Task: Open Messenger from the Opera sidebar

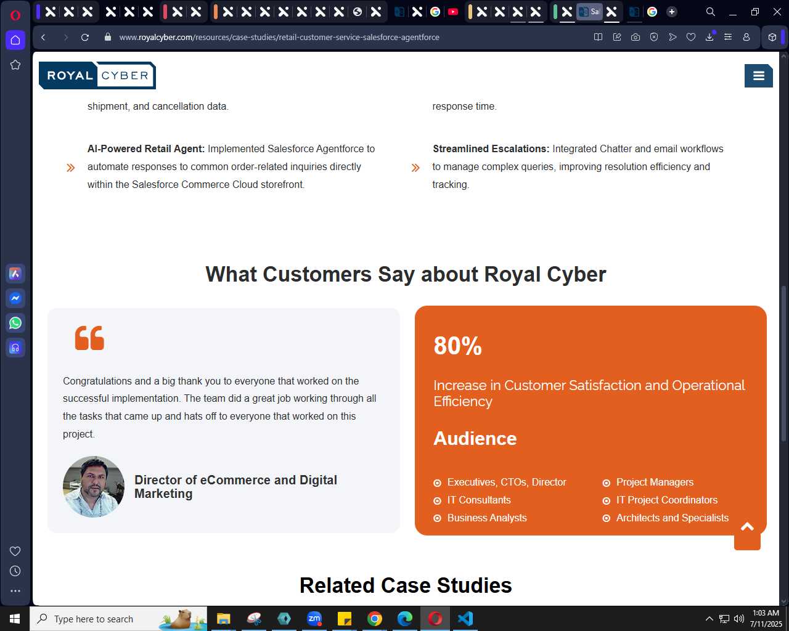Action: point(15,298)
